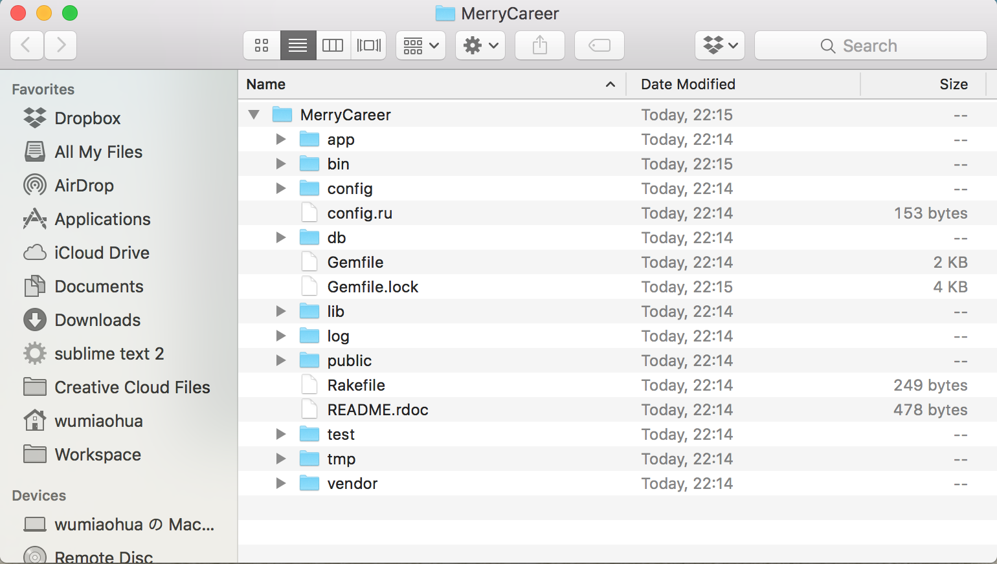Click inside the Search field
Screen dimensions: 997x564
click(871, 45)
